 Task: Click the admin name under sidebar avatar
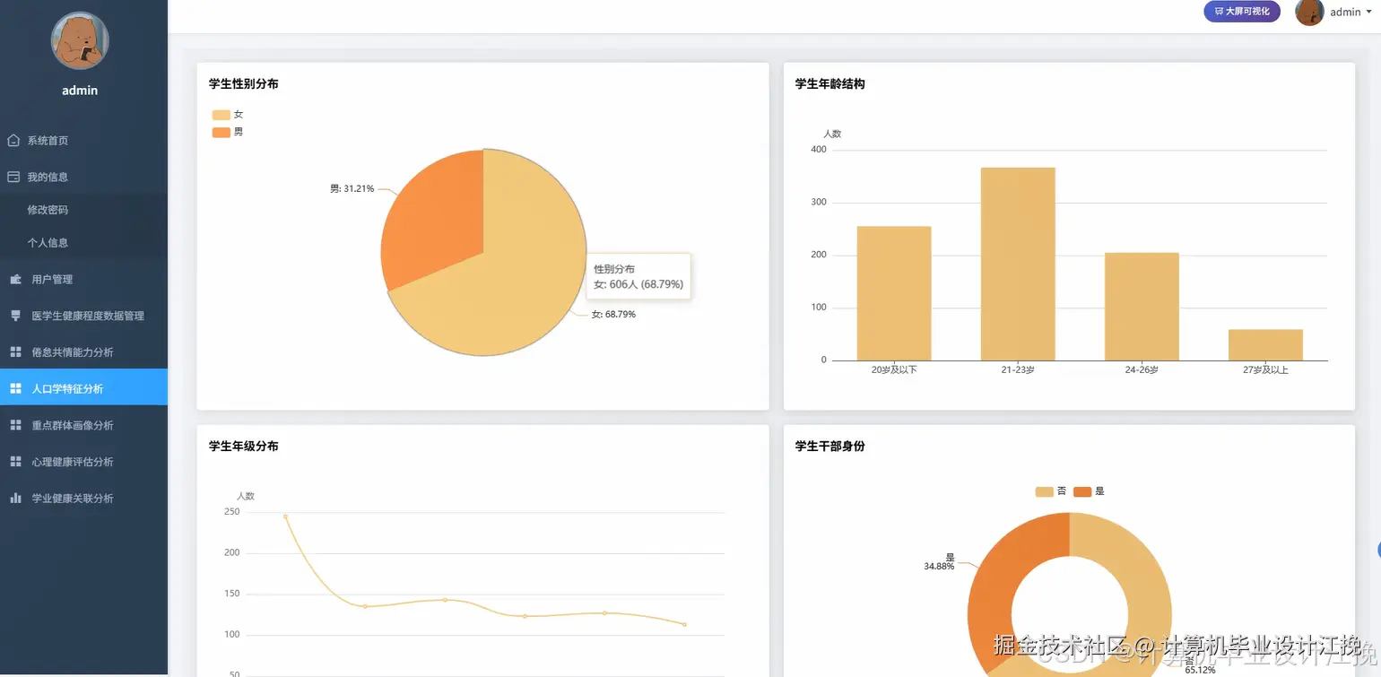pos(80,91)
